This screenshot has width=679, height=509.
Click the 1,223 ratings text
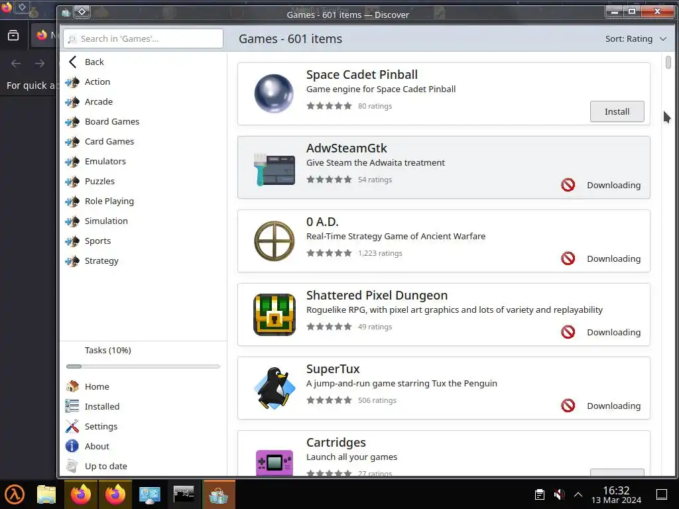[x=380, y=253]
